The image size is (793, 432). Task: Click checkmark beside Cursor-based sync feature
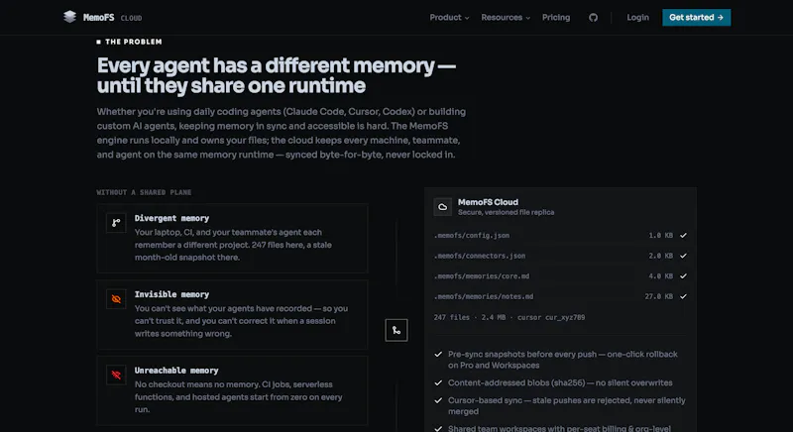pyautogui.click(x=438, y=400)
